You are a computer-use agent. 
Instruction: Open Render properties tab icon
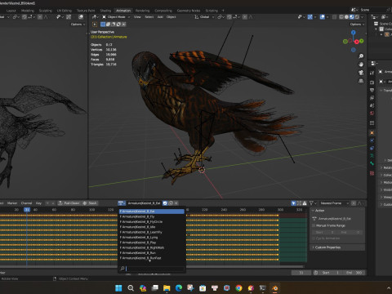tap(372, 82)
